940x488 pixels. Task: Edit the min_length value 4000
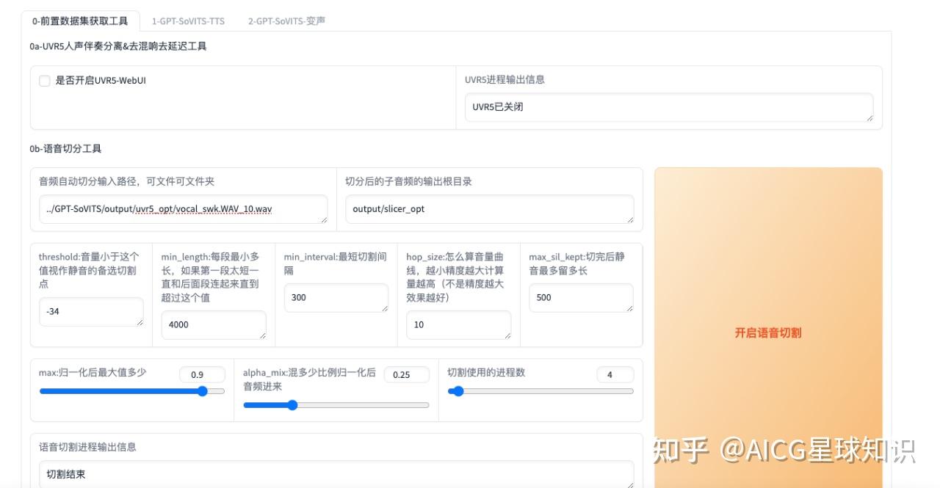click(213, 324)
